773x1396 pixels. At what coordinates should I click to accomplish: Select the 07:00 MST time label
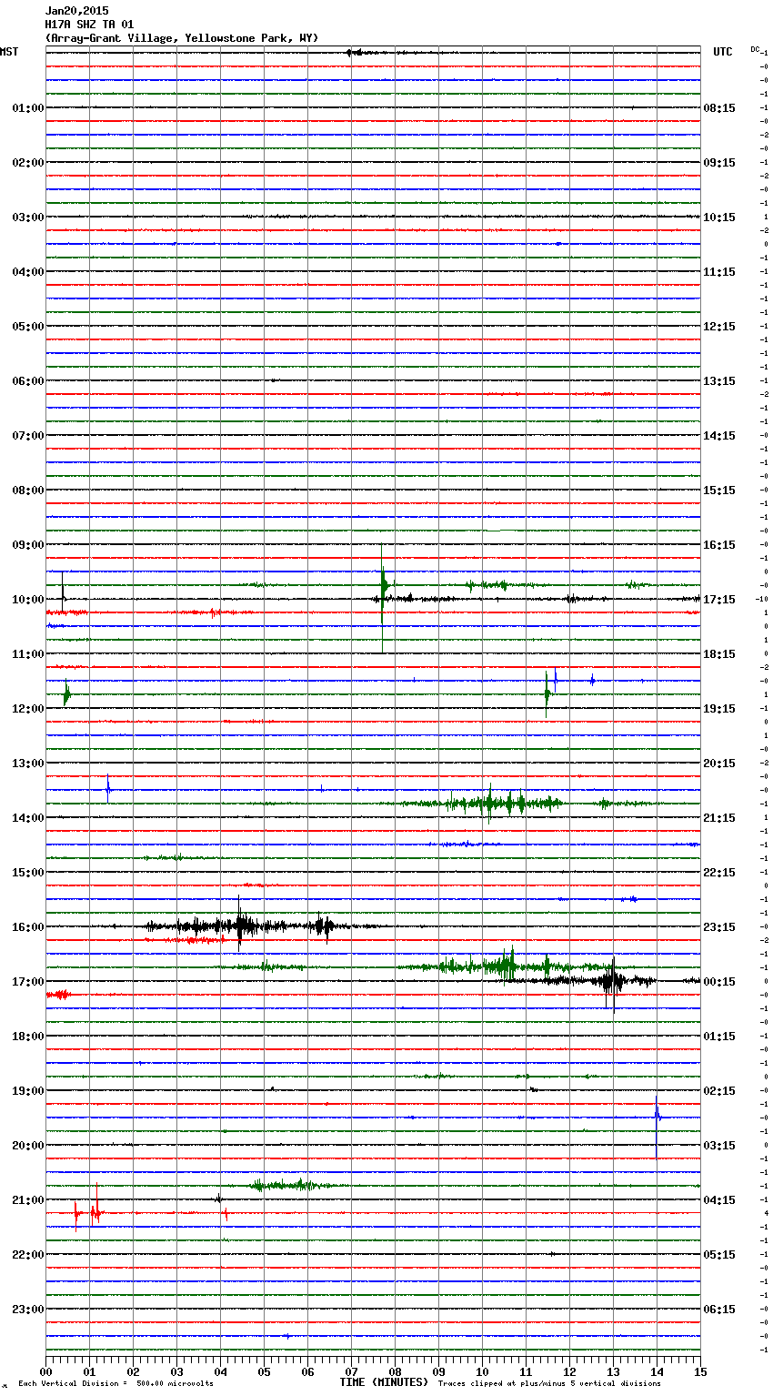[x=27, y=436]
